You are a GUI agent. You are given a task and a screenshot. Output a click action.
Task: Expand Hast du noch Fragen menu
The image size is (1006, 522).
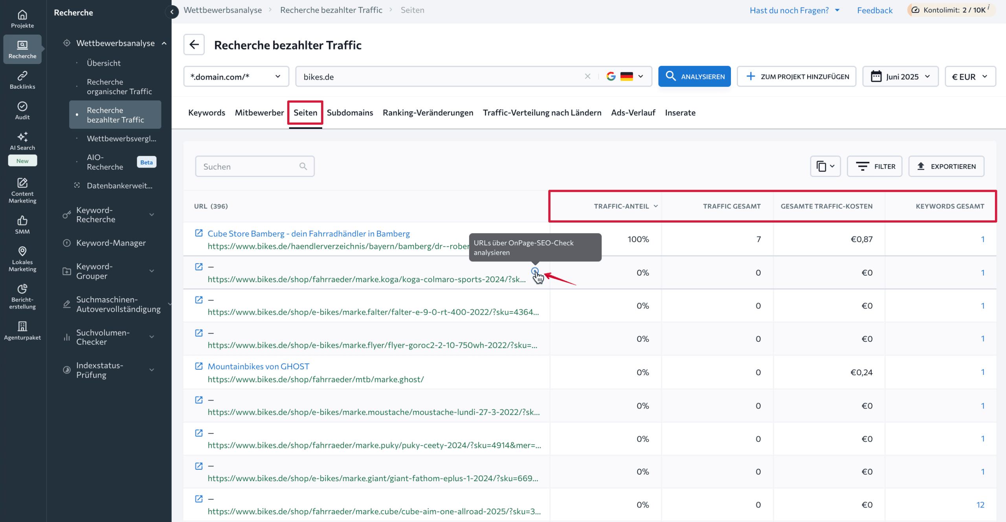(x=795, y=10)
